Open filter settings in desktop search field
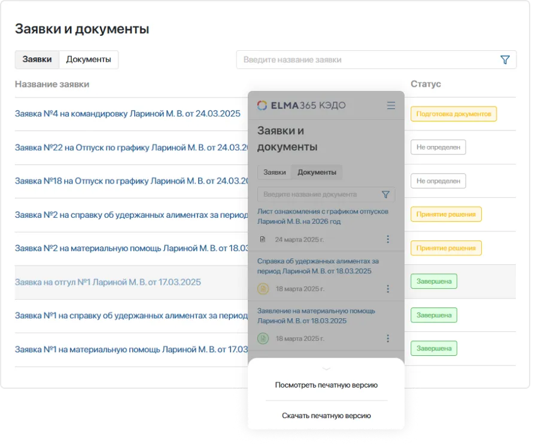The width and height of the screenshot is (541, 445). click(506, 59)
